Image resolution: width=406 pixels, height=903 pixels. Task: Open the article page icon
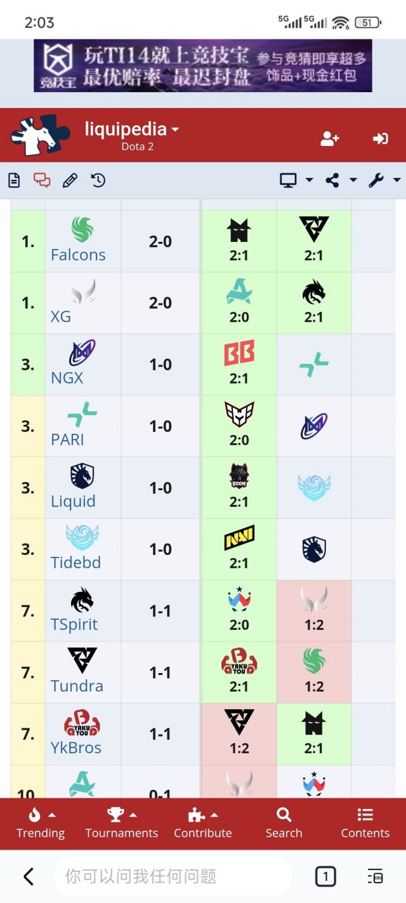tap(13, 180)
